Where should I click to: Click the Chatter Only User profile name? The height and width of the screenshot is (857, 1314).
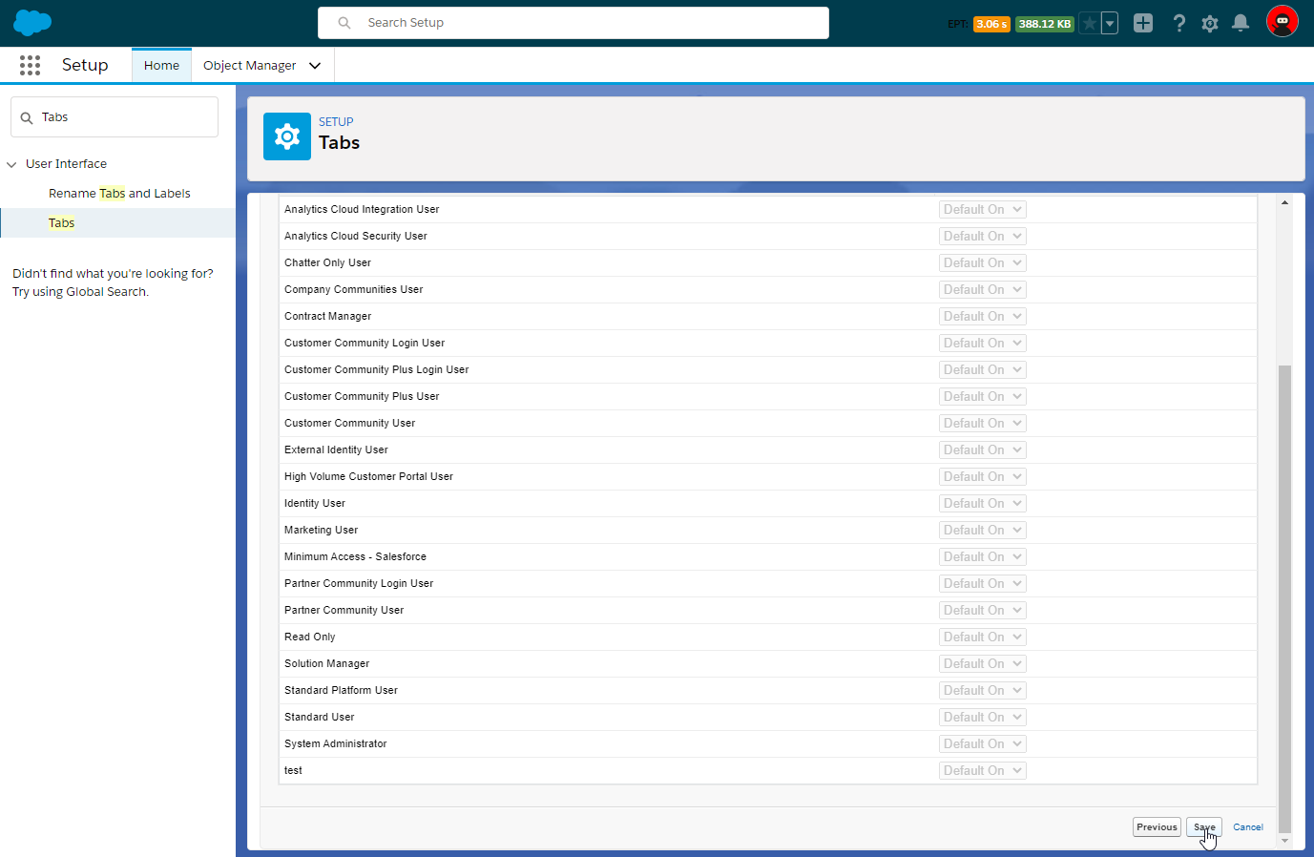pyautogui.click(x=328, y=262)
